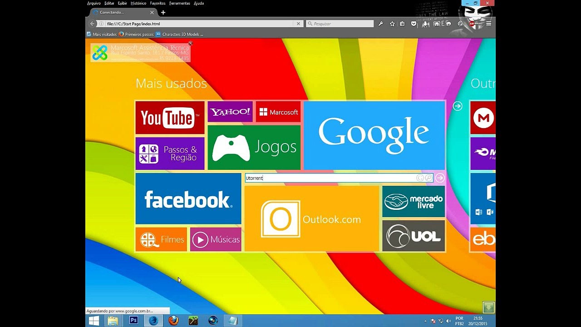Open the UOL tile
Image resolution: width=581 pixels, height=327 pixels.
tap(414, 236)
